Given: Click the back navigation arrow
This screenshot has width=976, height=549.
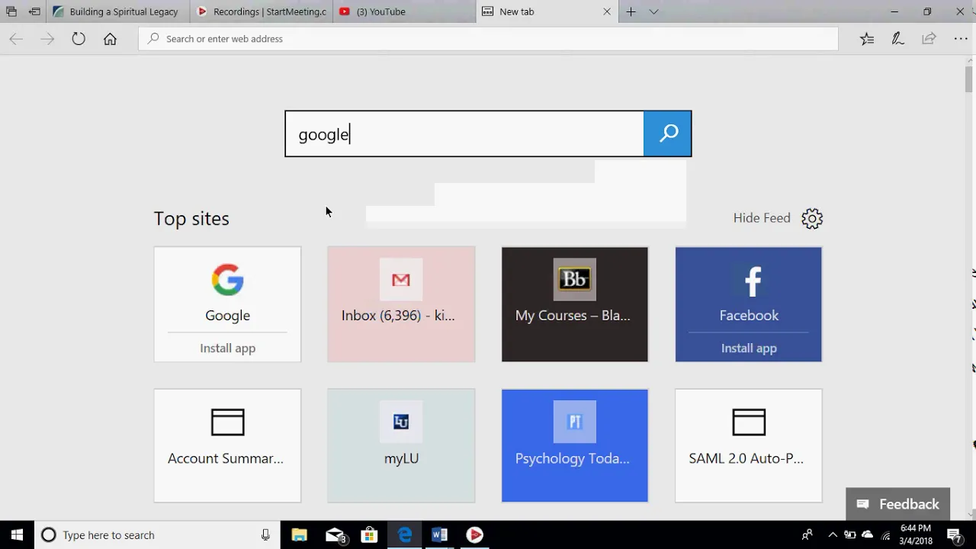Looking at the screenshot, I should tap(16, 39).
